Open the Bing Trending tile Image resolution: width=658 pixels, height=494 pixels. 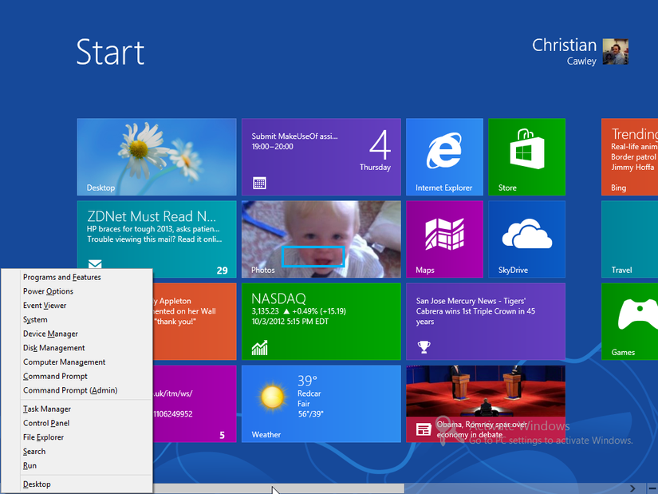pyautogui.click(x=629, y=156)
